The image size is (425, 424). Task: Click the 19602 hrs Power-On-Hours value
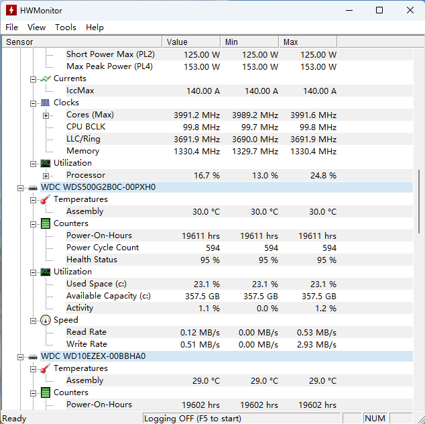[x=201, y=405]
